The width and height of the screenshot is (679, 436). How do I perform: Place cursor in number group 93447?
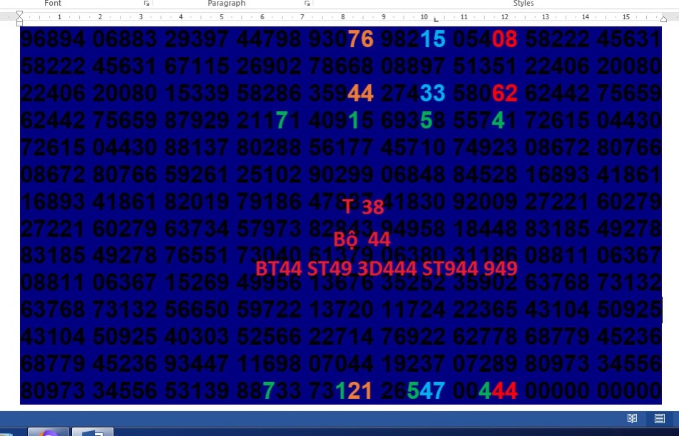[197, 364]
